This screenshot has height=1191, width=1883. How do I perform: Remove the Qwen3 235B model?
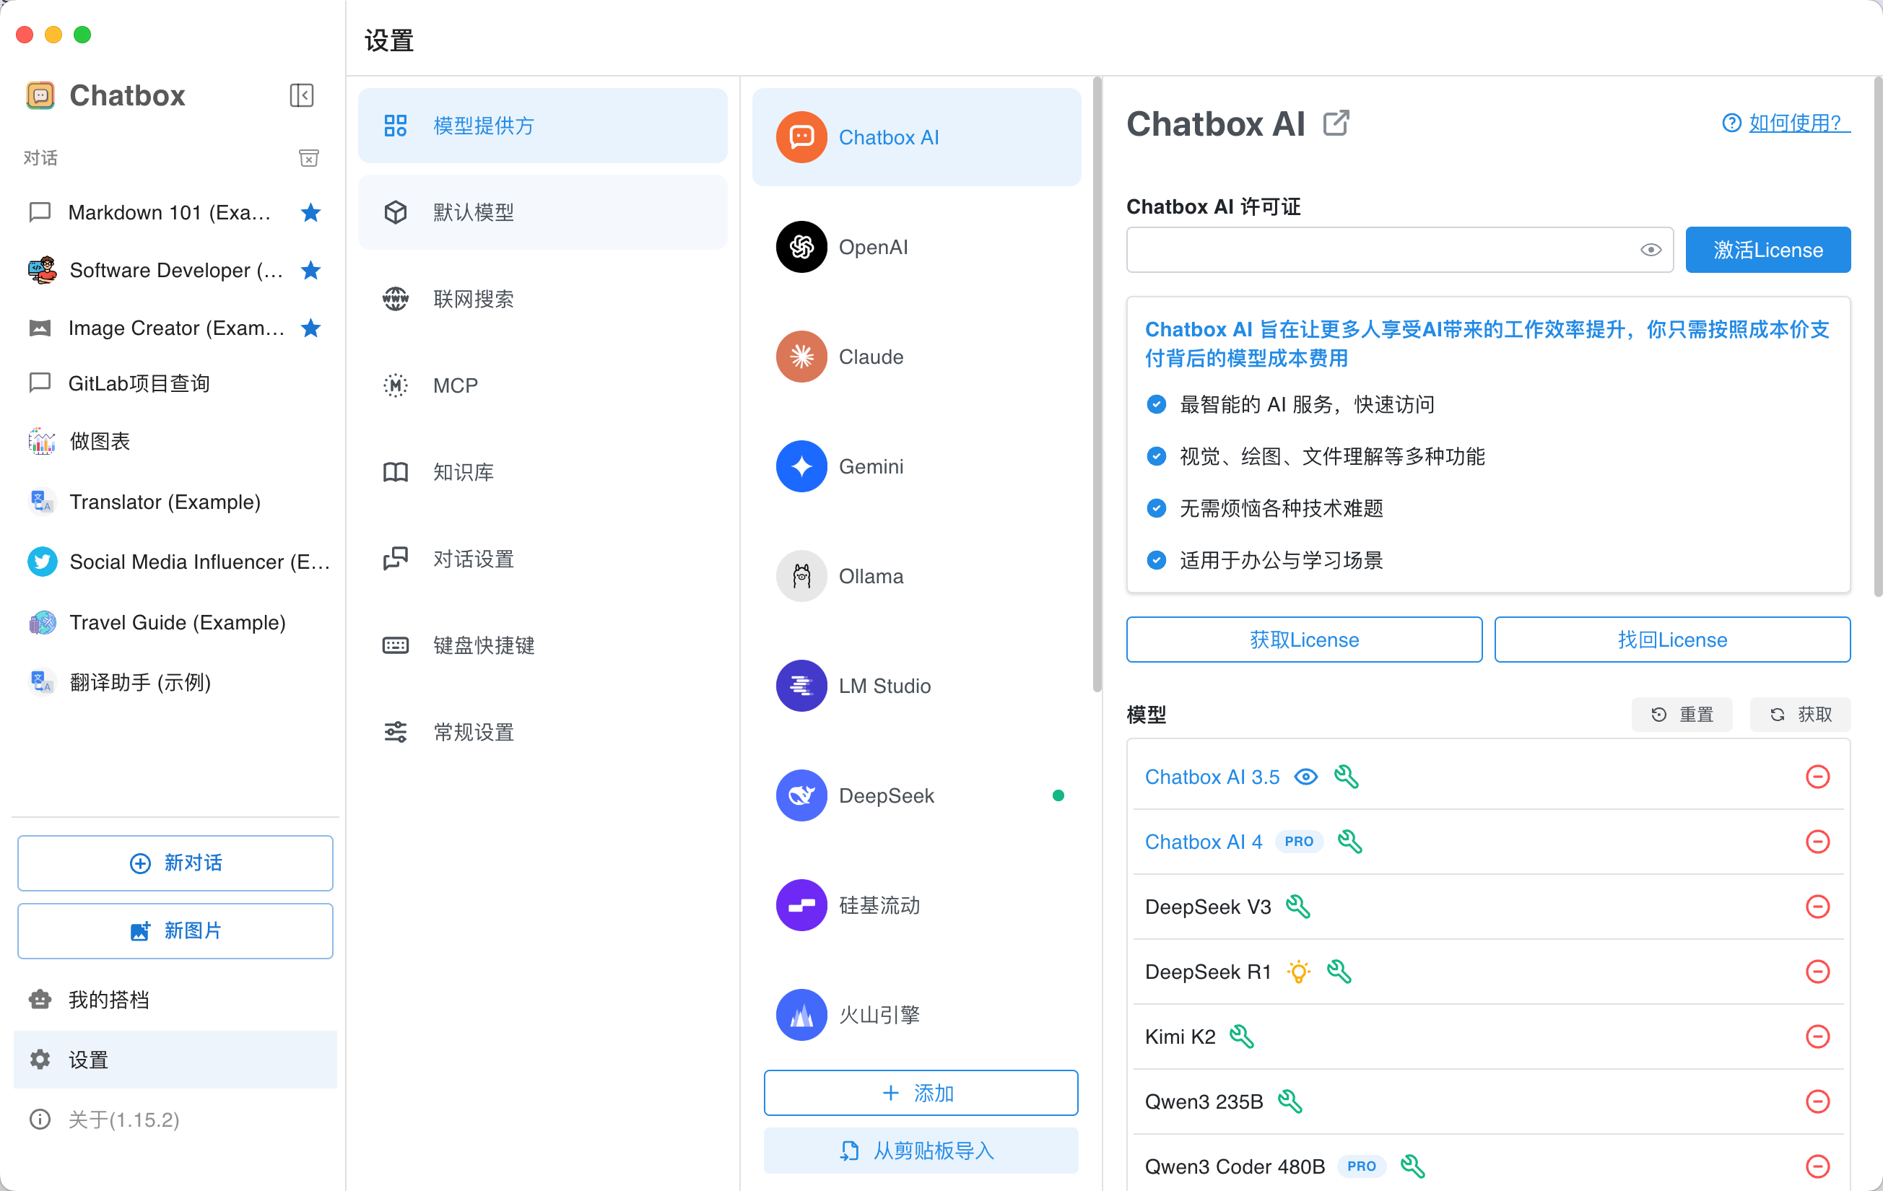[x=1817, y=1101]
